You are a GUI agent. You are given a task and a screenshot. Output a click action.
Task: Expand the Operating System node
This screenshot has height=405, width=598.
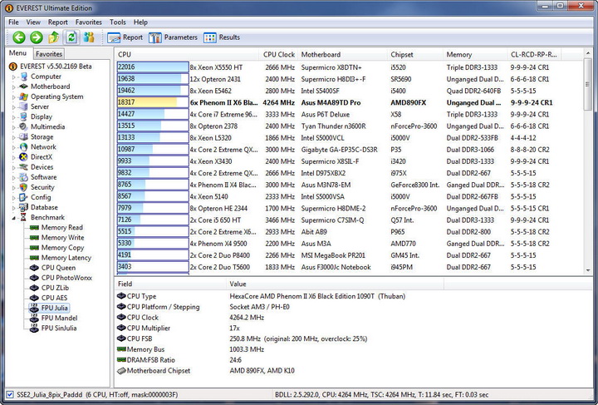pos(14,97)
